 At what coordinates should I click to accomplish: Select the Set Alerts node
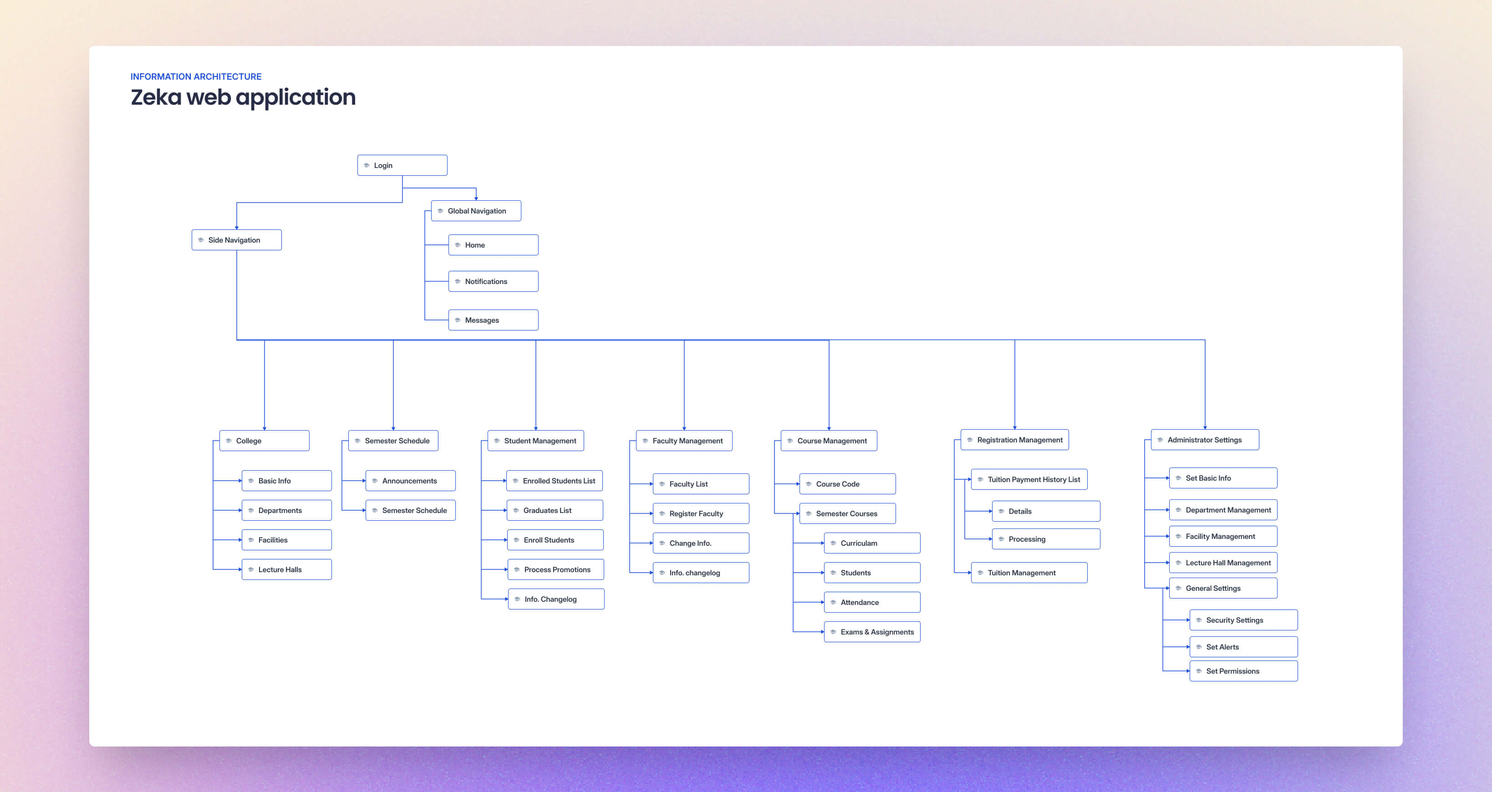tap(1243, 647)
